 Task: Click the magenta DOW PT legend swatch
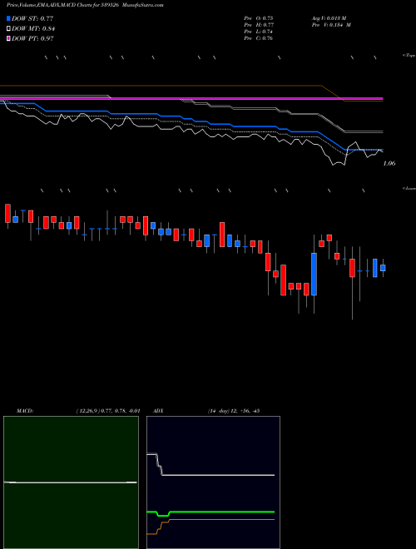pyautogui.click(x=8, y=38)
